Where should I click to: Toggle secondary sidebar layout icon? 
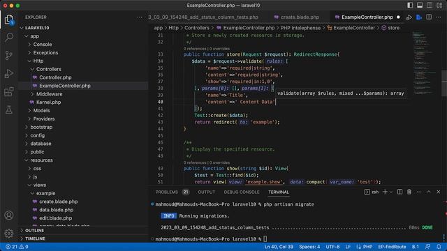[x=430, y=5]
